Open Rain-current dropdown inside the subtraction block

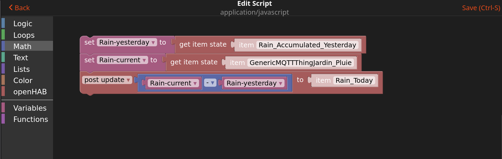click(174, 83)
